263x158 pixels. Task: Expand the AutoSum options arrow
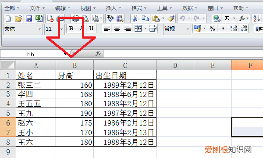pyautogui.click(x=235, y=18)
